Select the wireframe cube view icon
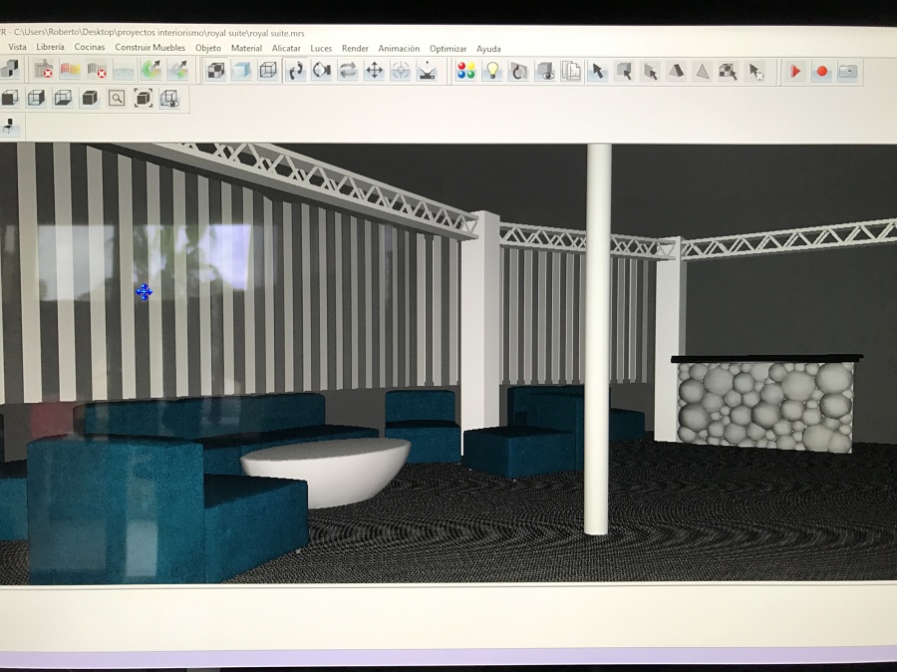 coord(269,71)
